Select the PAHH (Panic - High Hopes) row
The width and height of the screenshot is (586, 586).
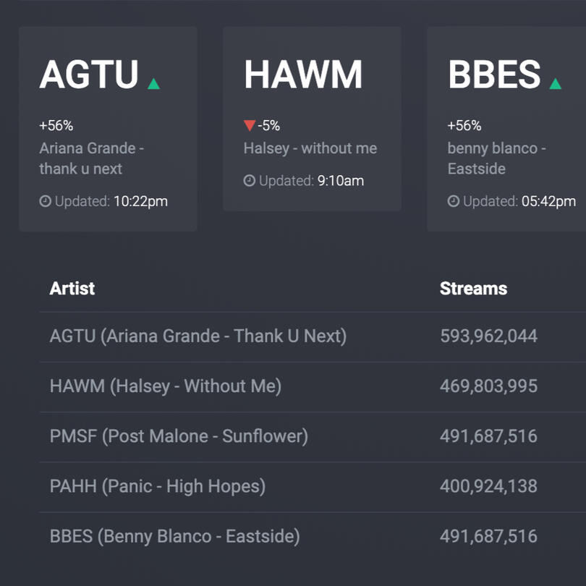pos(158,486)
